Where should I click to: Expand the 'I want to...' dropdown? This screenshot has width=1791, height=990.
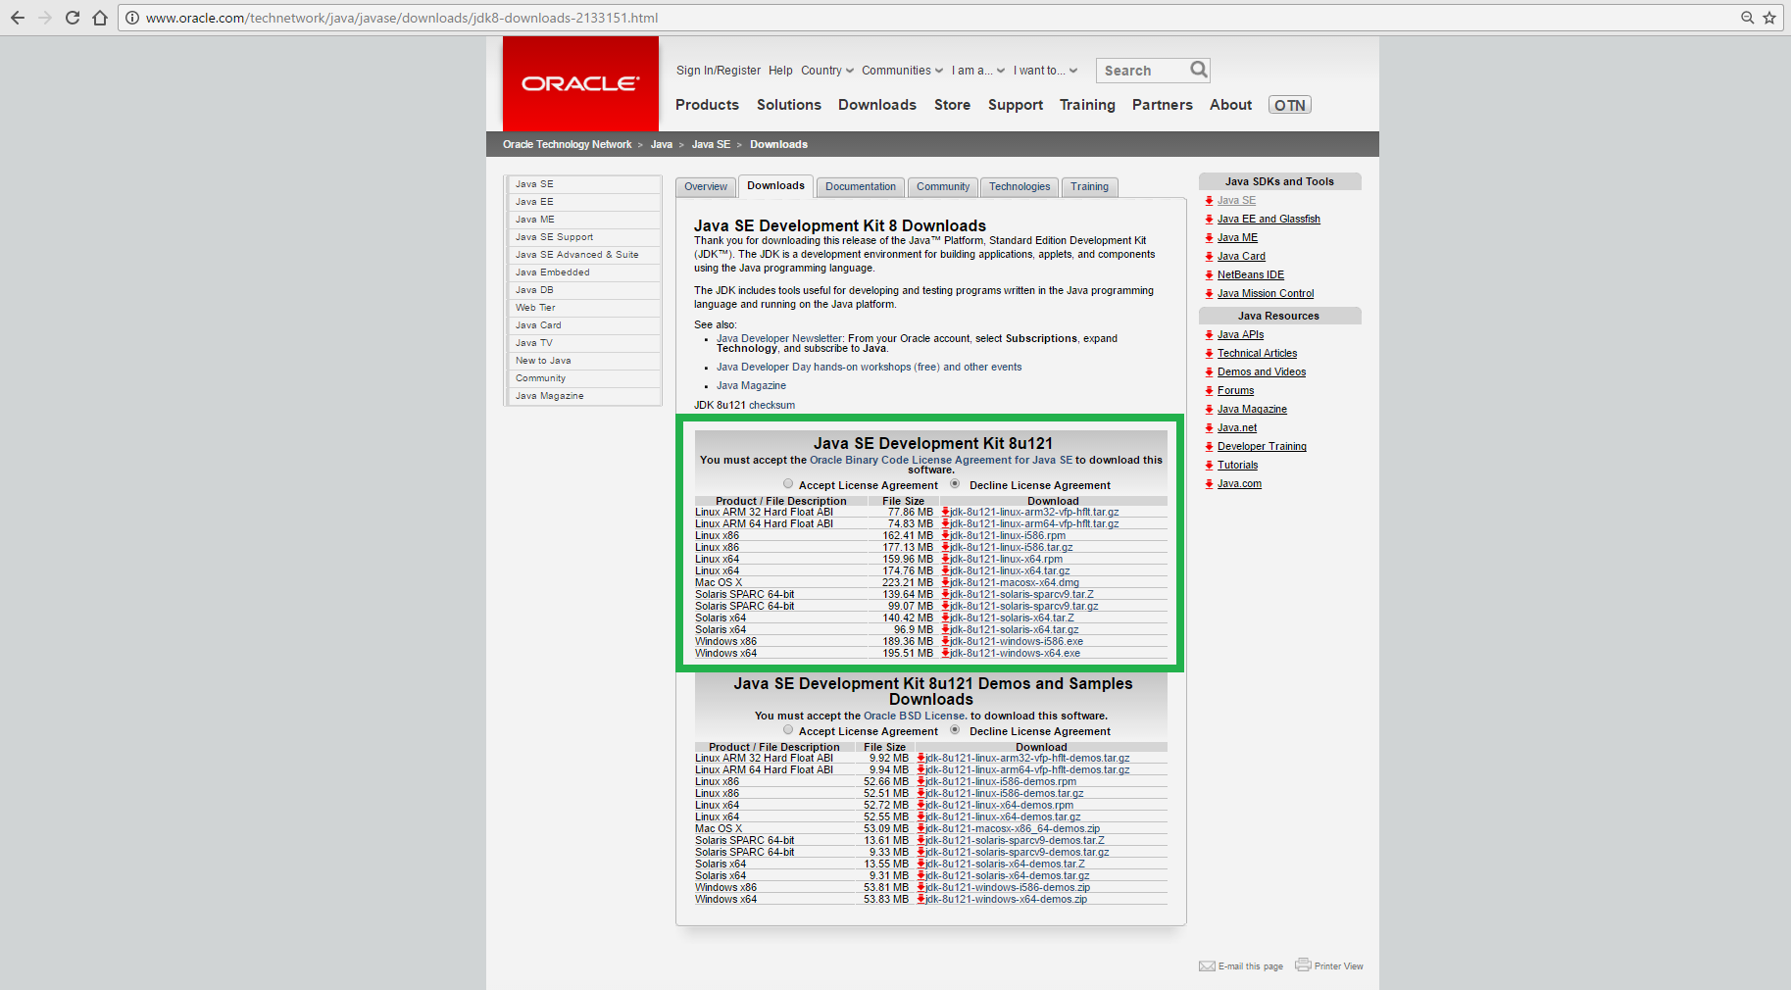coord(1045,71)
